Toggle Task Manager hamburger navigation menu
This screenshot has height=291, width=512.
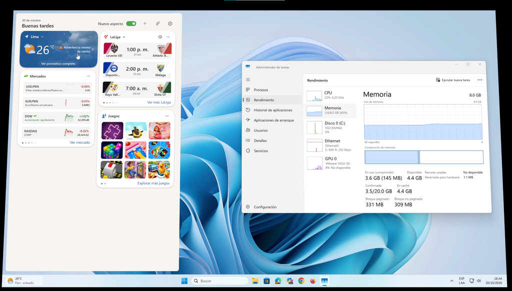click(248, 79)
